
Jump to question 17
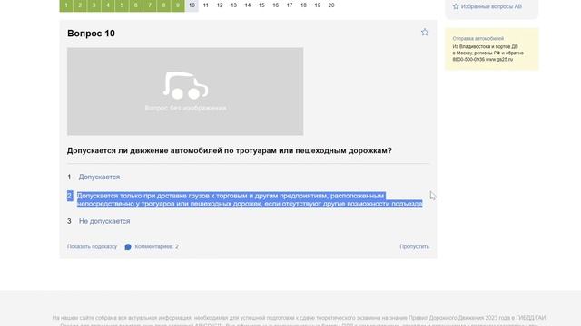290,5
